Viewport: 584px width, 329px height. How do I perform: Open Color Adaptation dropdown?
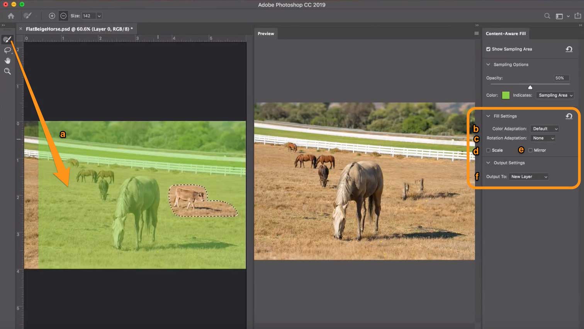[545, 129]
